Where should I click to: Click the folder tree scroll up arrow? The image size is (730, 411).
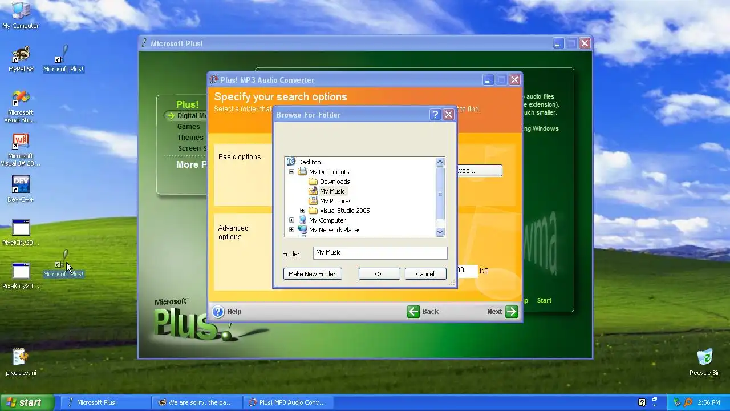pos(440,162)
